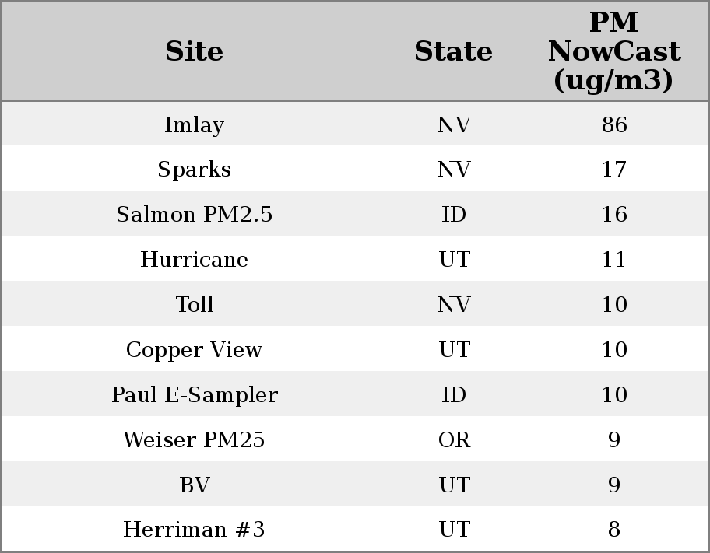
Task: Click Sparks' NowCast value 17
Action: [613, 170]
